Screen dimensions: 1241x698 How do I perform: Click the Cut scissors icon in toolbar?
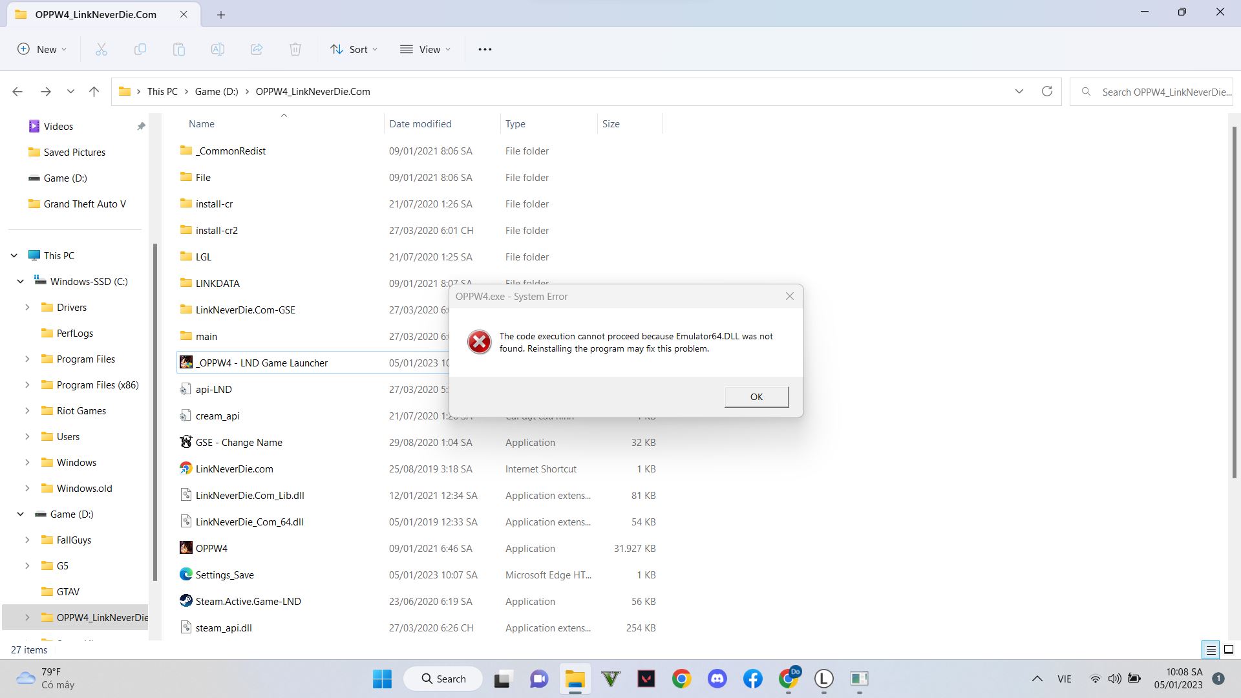click(101, 49)
